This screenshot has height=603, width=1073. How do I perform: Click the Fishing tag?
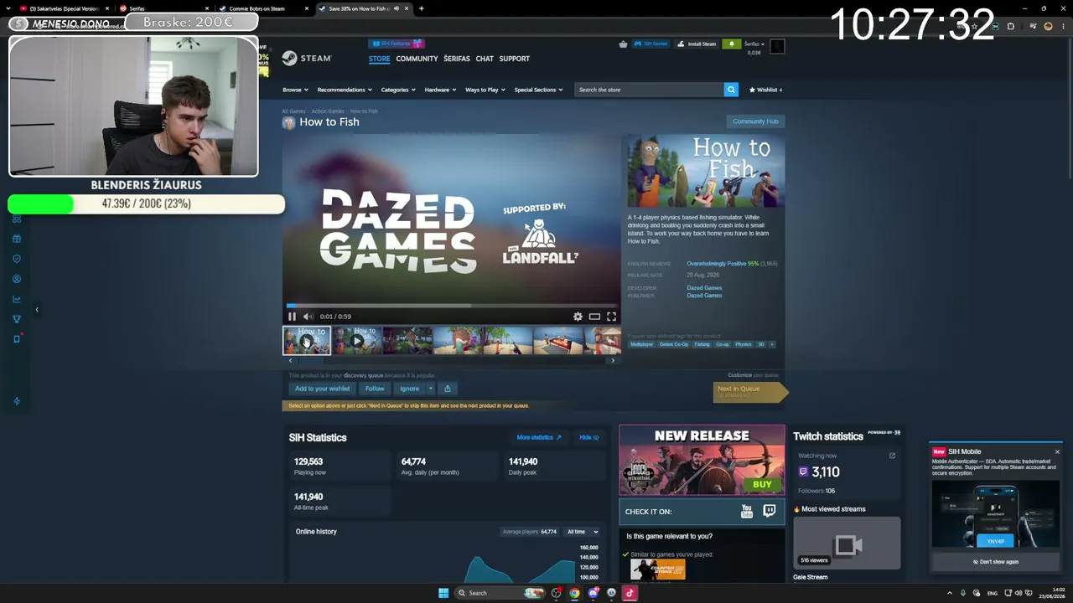702,344
